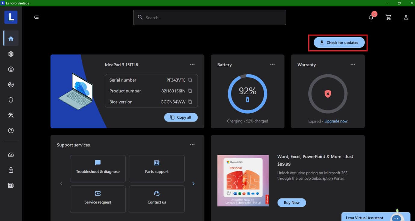415x221 pixels.
Task: Open the security shield icon in sidebar
Action: (11, 100)
